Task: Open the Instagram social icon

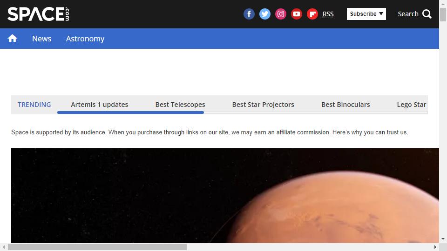Action: (280, 14)
